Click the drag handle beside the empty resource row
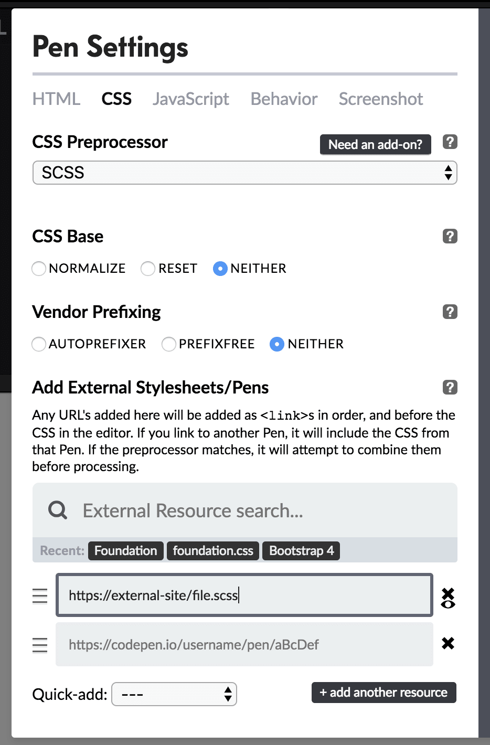Viewport: 490px width, 745px height. tap(40, 644)
